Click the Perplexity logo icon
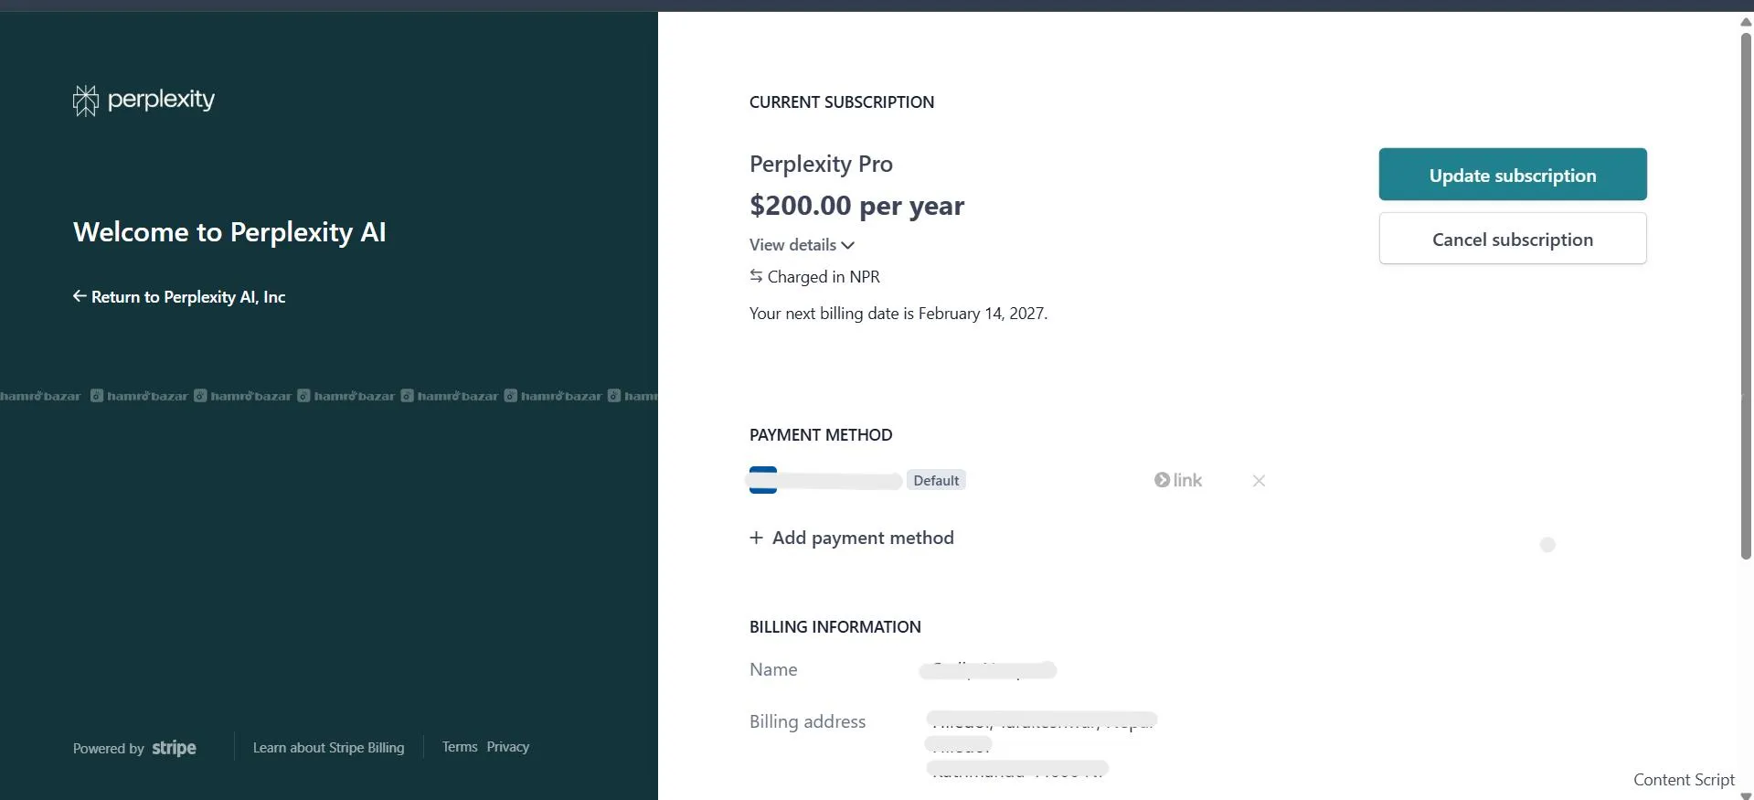Screen dimensions: 1754x800 tap(85, 101)
